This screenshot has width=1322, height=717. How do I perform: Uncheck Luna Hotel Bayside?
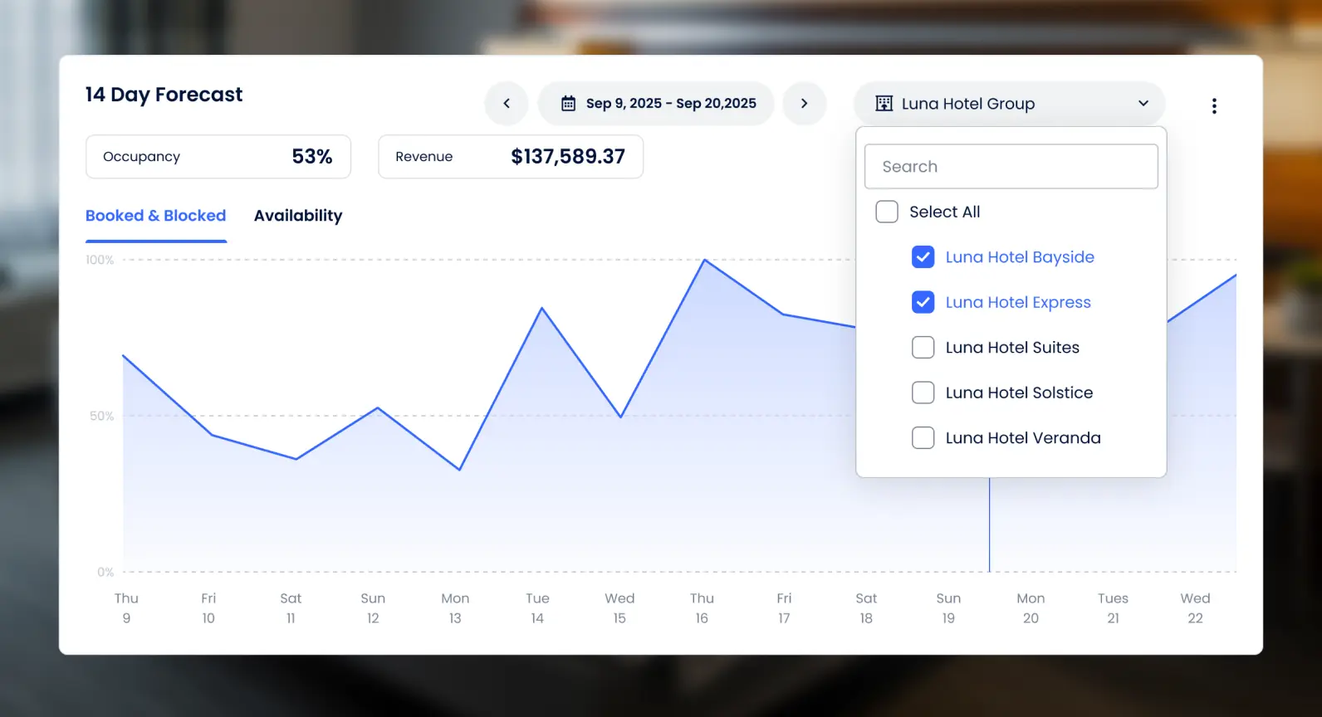[x=923, y=257]
